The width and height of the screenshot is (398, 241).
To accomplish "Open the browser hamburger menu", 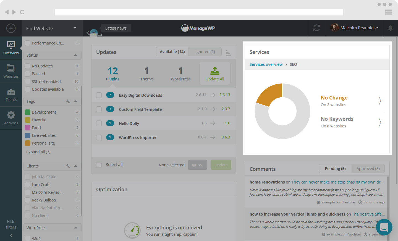I will tap(389, 12).
